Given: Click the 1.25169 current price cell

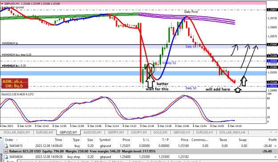Looking at the screenshot, I should 183,146.
